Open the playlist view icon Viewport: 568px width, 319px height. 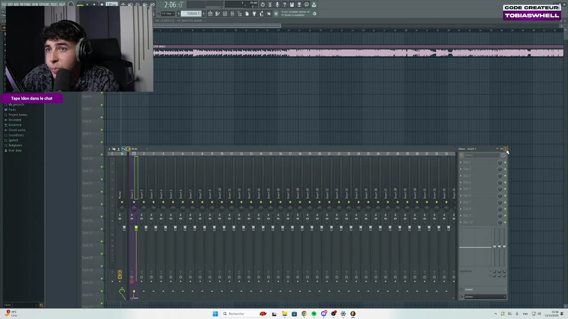tap(210, 13)
